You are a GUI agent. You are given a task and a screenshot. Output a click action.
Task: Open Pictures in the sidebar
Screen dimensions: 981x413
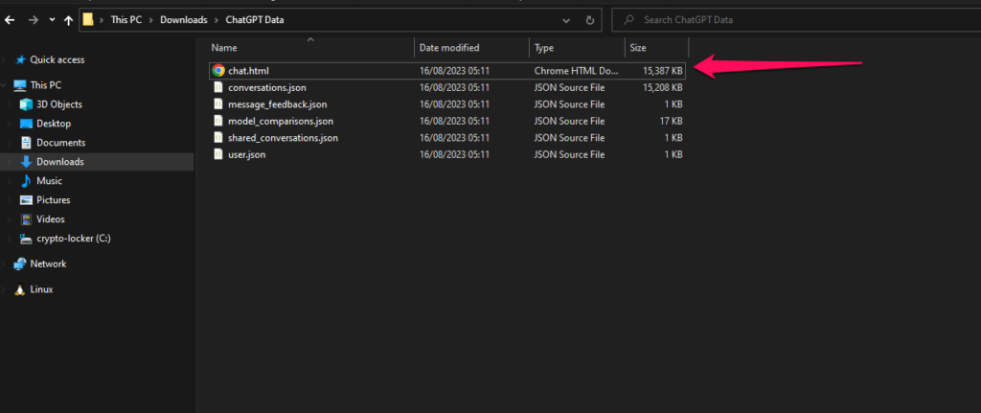click(54, 200)
